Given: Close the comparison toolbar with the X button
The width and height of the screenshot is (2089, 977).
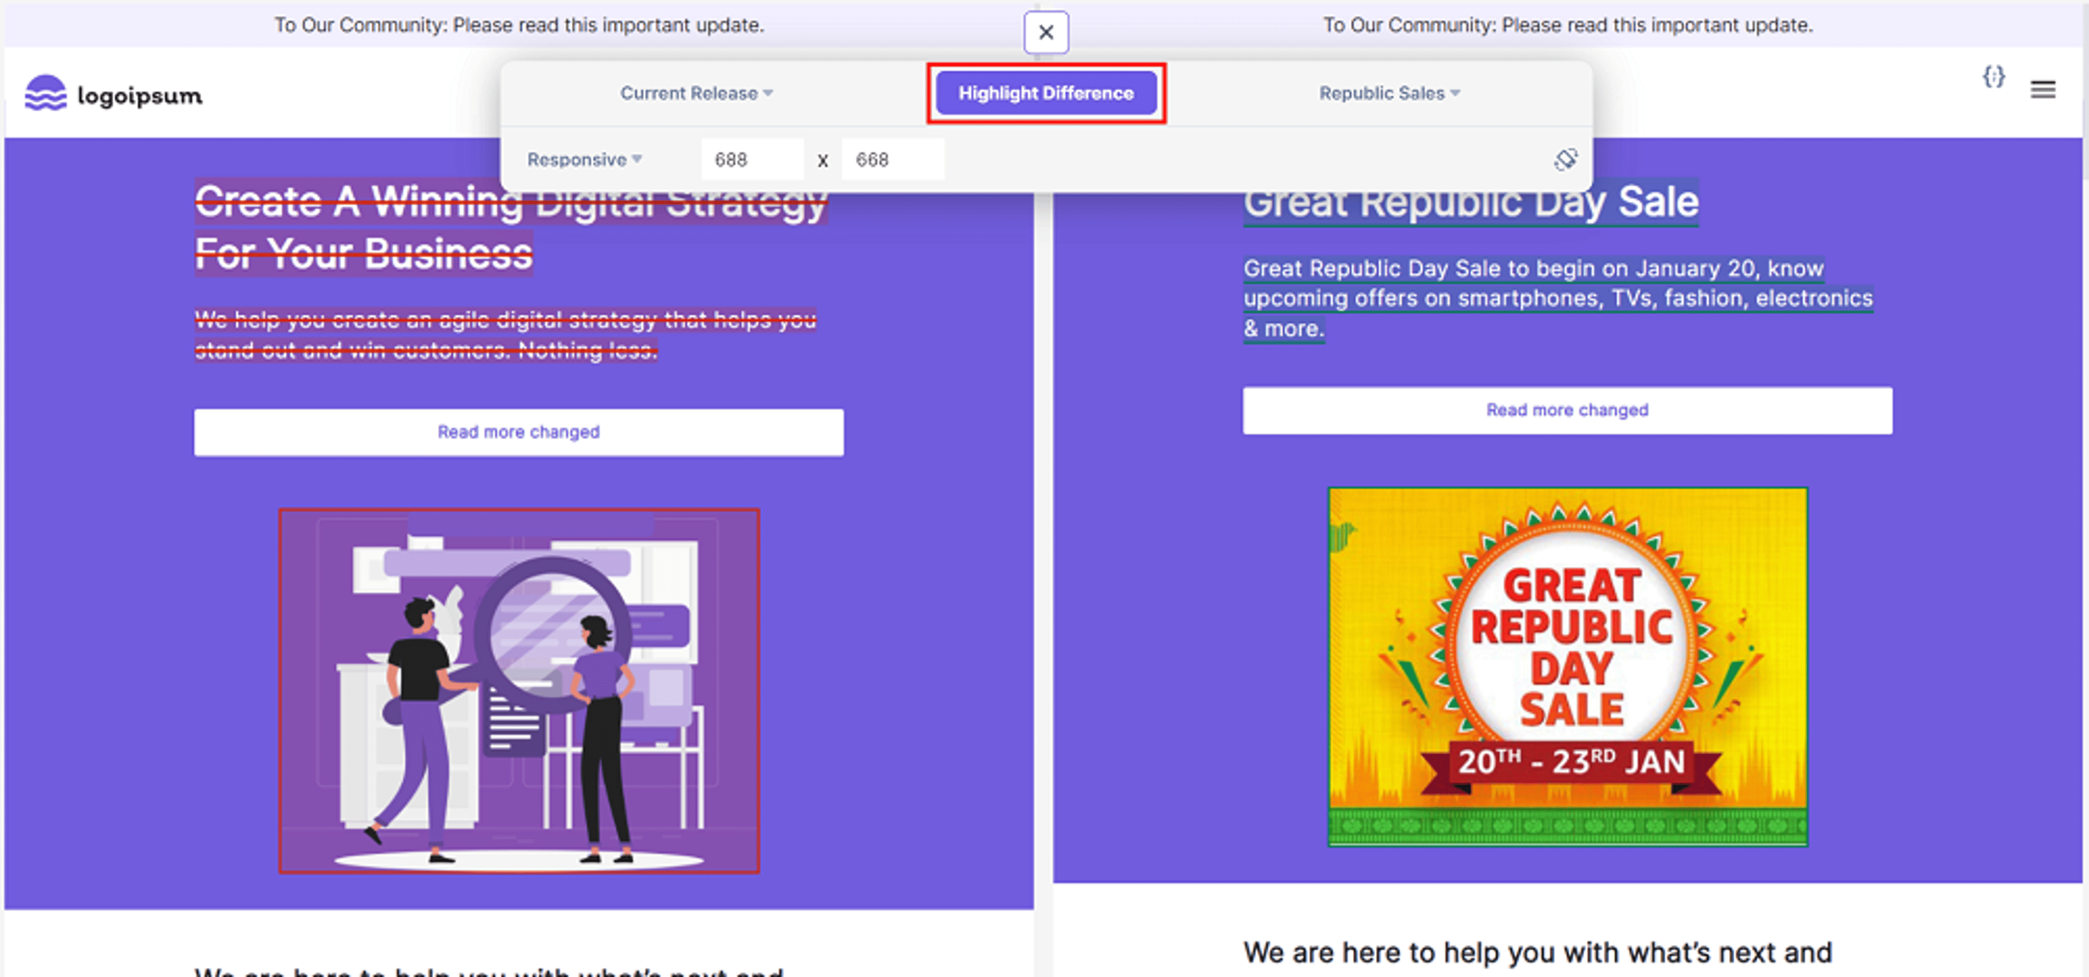Looking at the screenshot, I should click(1045, 33).
